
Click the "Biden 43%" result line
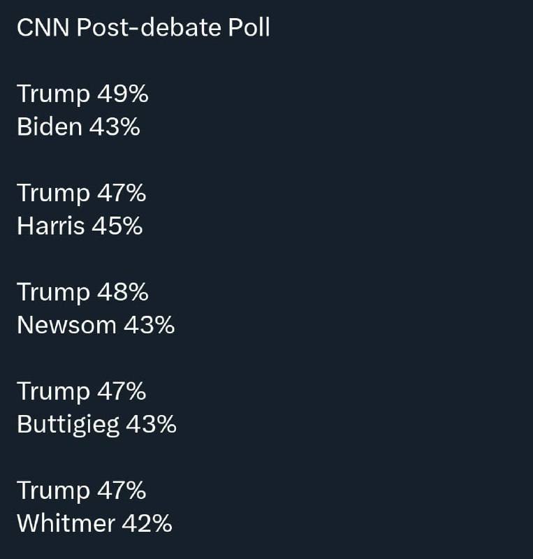78,127
